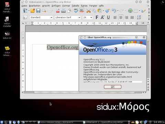Toggle Italic (K) formatting

(102, 17)
